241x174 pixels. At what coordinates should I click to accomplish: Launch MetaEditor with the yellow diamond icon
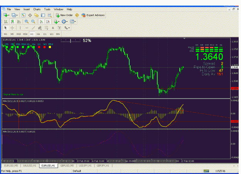point(77,15)
